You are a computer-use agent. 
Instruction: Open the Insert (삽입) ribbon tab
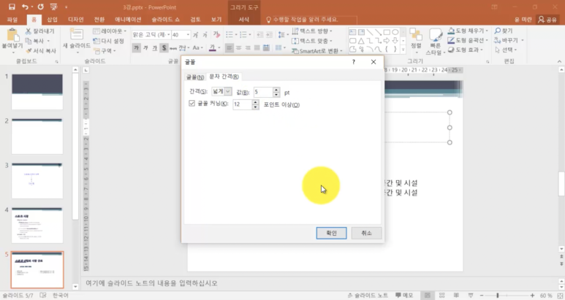coord(52,20)
